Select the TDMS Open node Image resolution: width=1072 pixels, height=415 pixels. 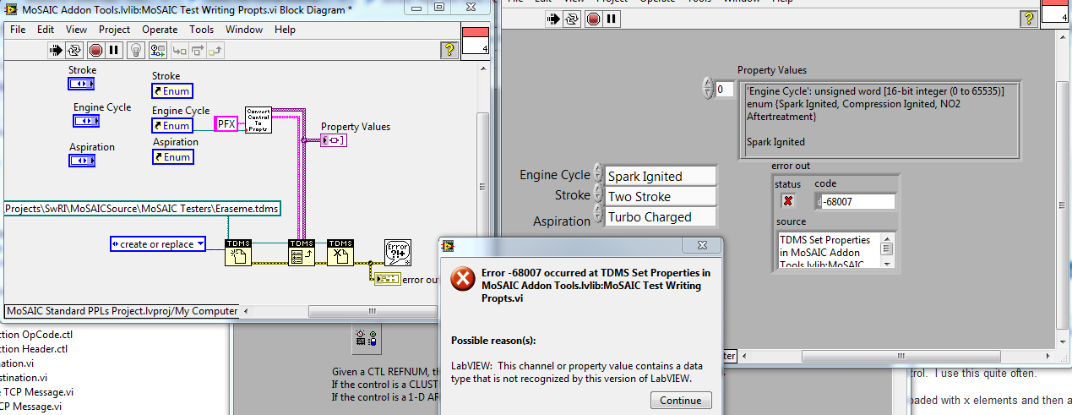tap(238, 252)
